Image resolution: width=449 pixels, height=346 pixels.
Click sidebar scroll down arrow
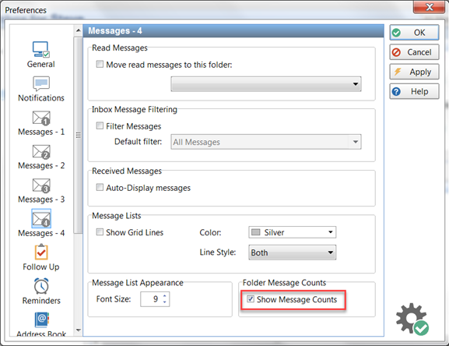[78, 330]
